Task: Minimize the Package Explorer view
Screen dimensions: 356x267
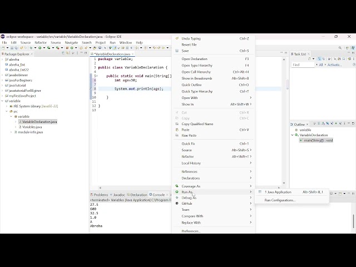Action: click(82, 53)
